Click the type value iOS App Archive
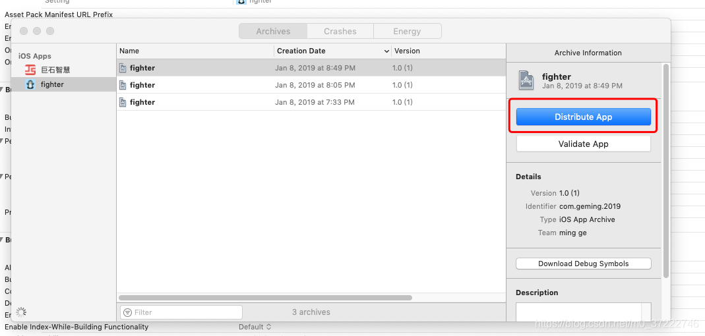 point(587,219)
